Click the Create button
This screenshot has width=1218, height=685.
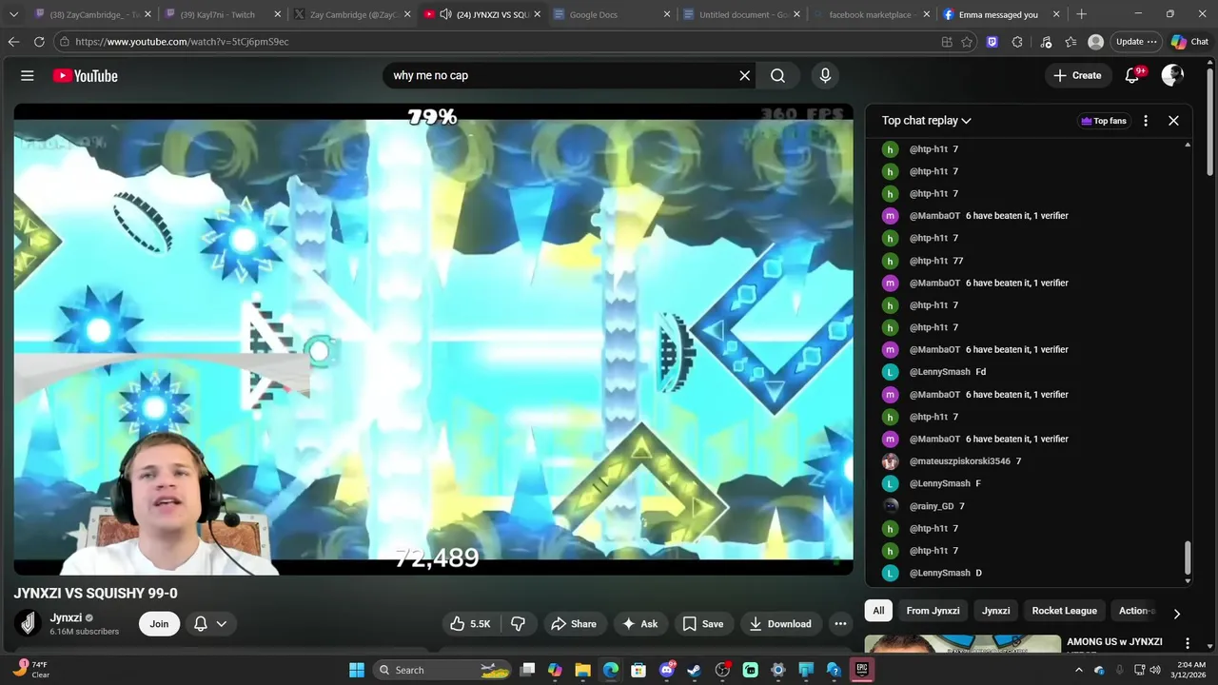click(1077, 76)
